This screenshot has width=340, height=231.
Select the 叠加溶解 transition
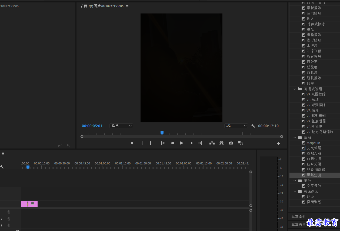(x=314, y=153)
